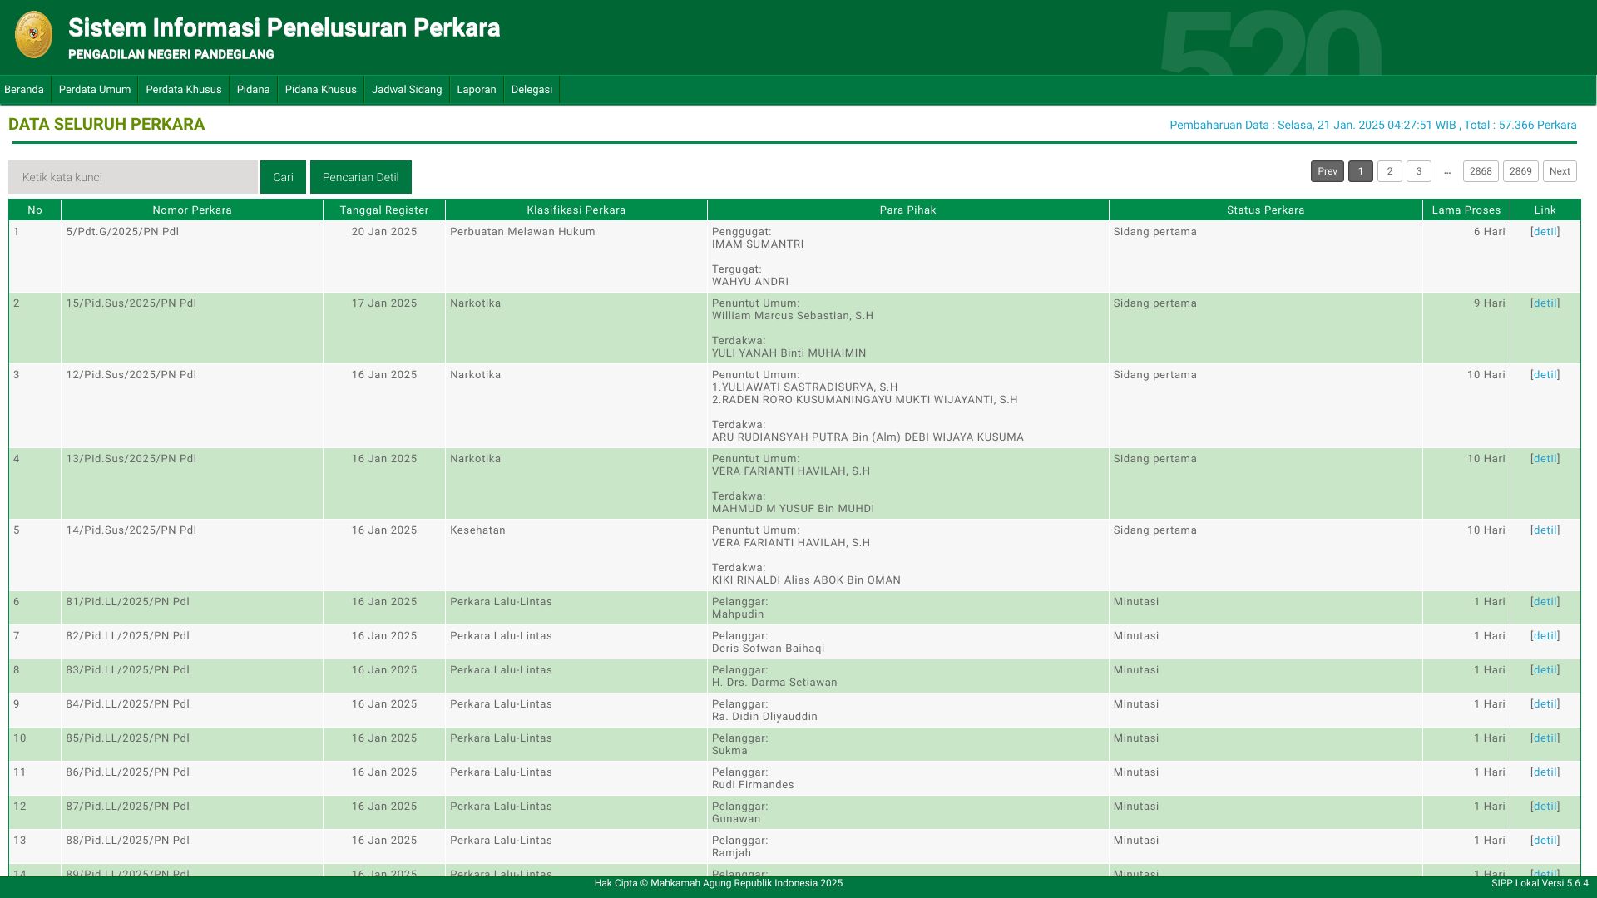
Task: Open Perdata Khusus menu section
Action: click(183, 89)
